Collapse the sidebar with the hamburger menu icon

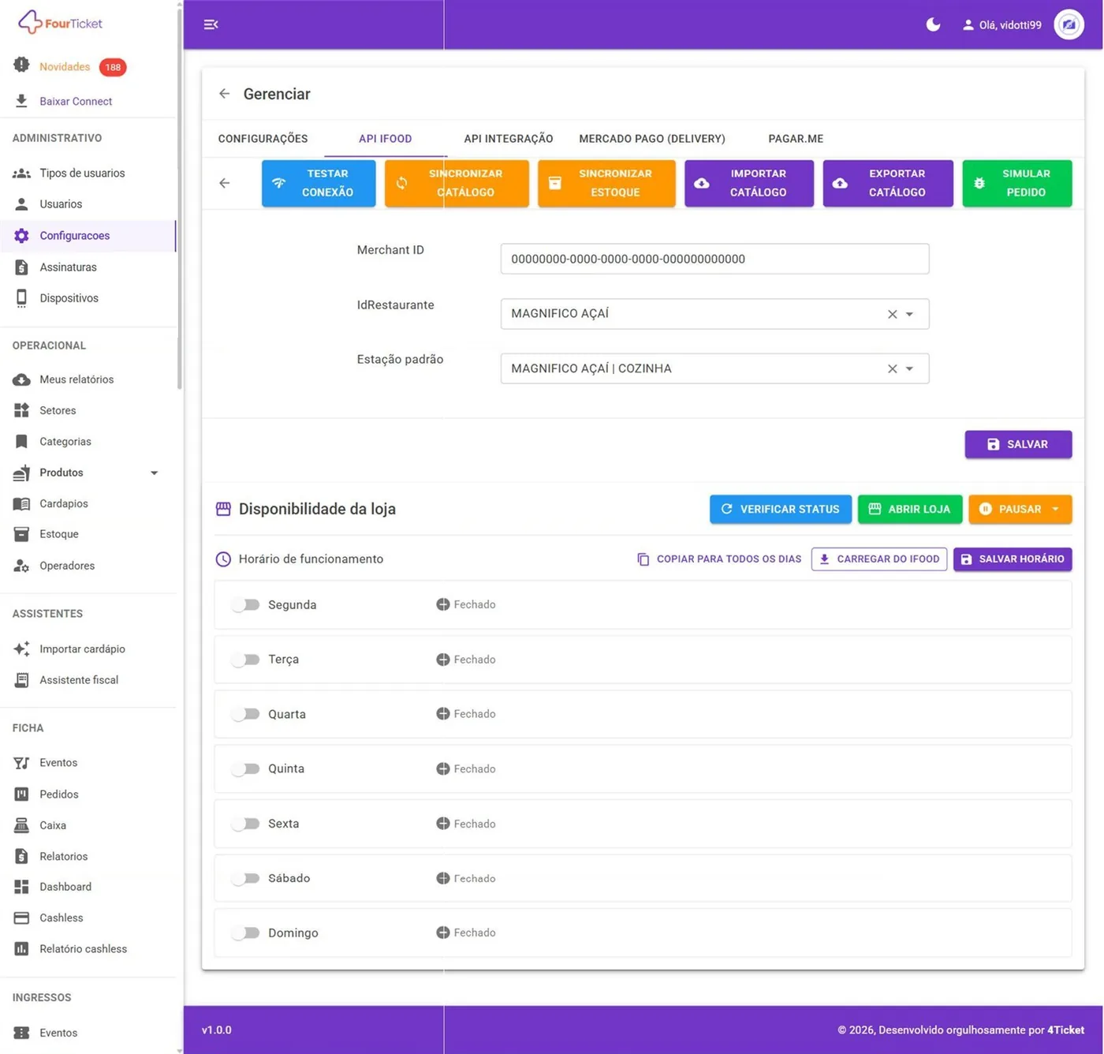[x=211, y=24]
